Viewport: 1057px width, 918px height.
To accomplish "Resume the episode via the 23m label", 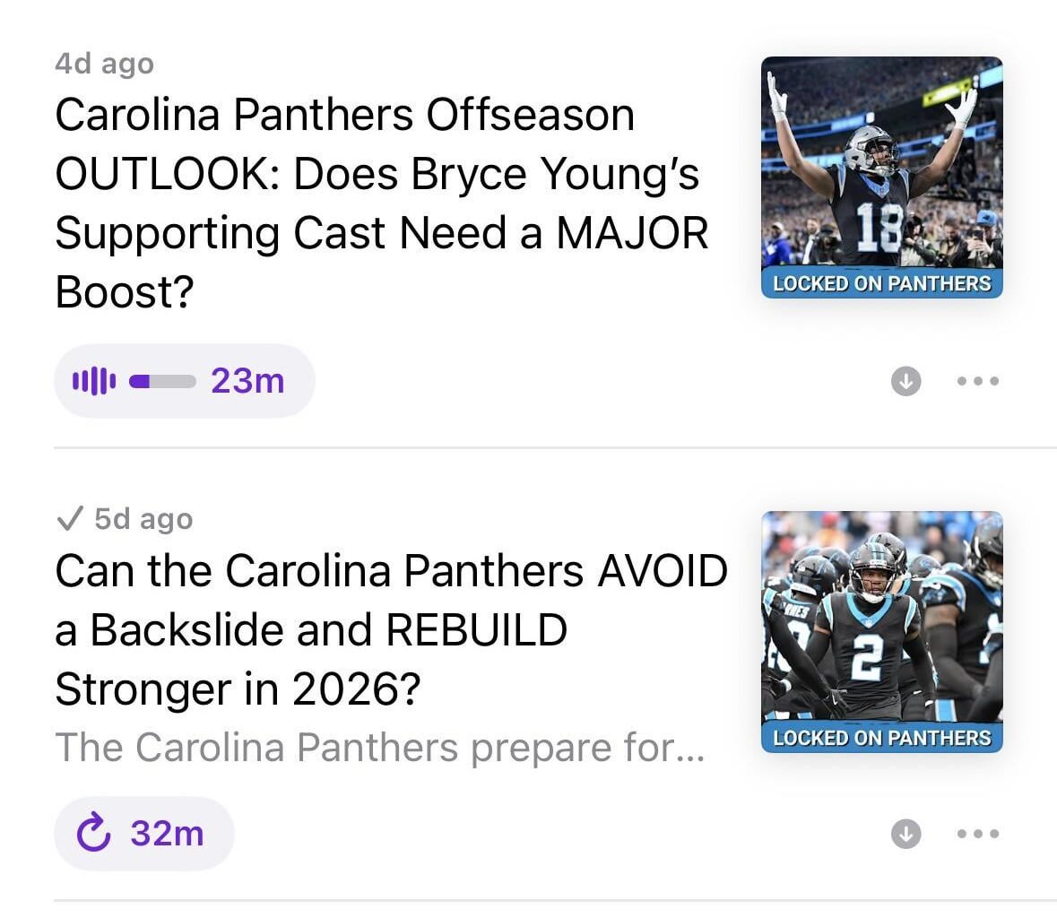I will click(247, 381).
